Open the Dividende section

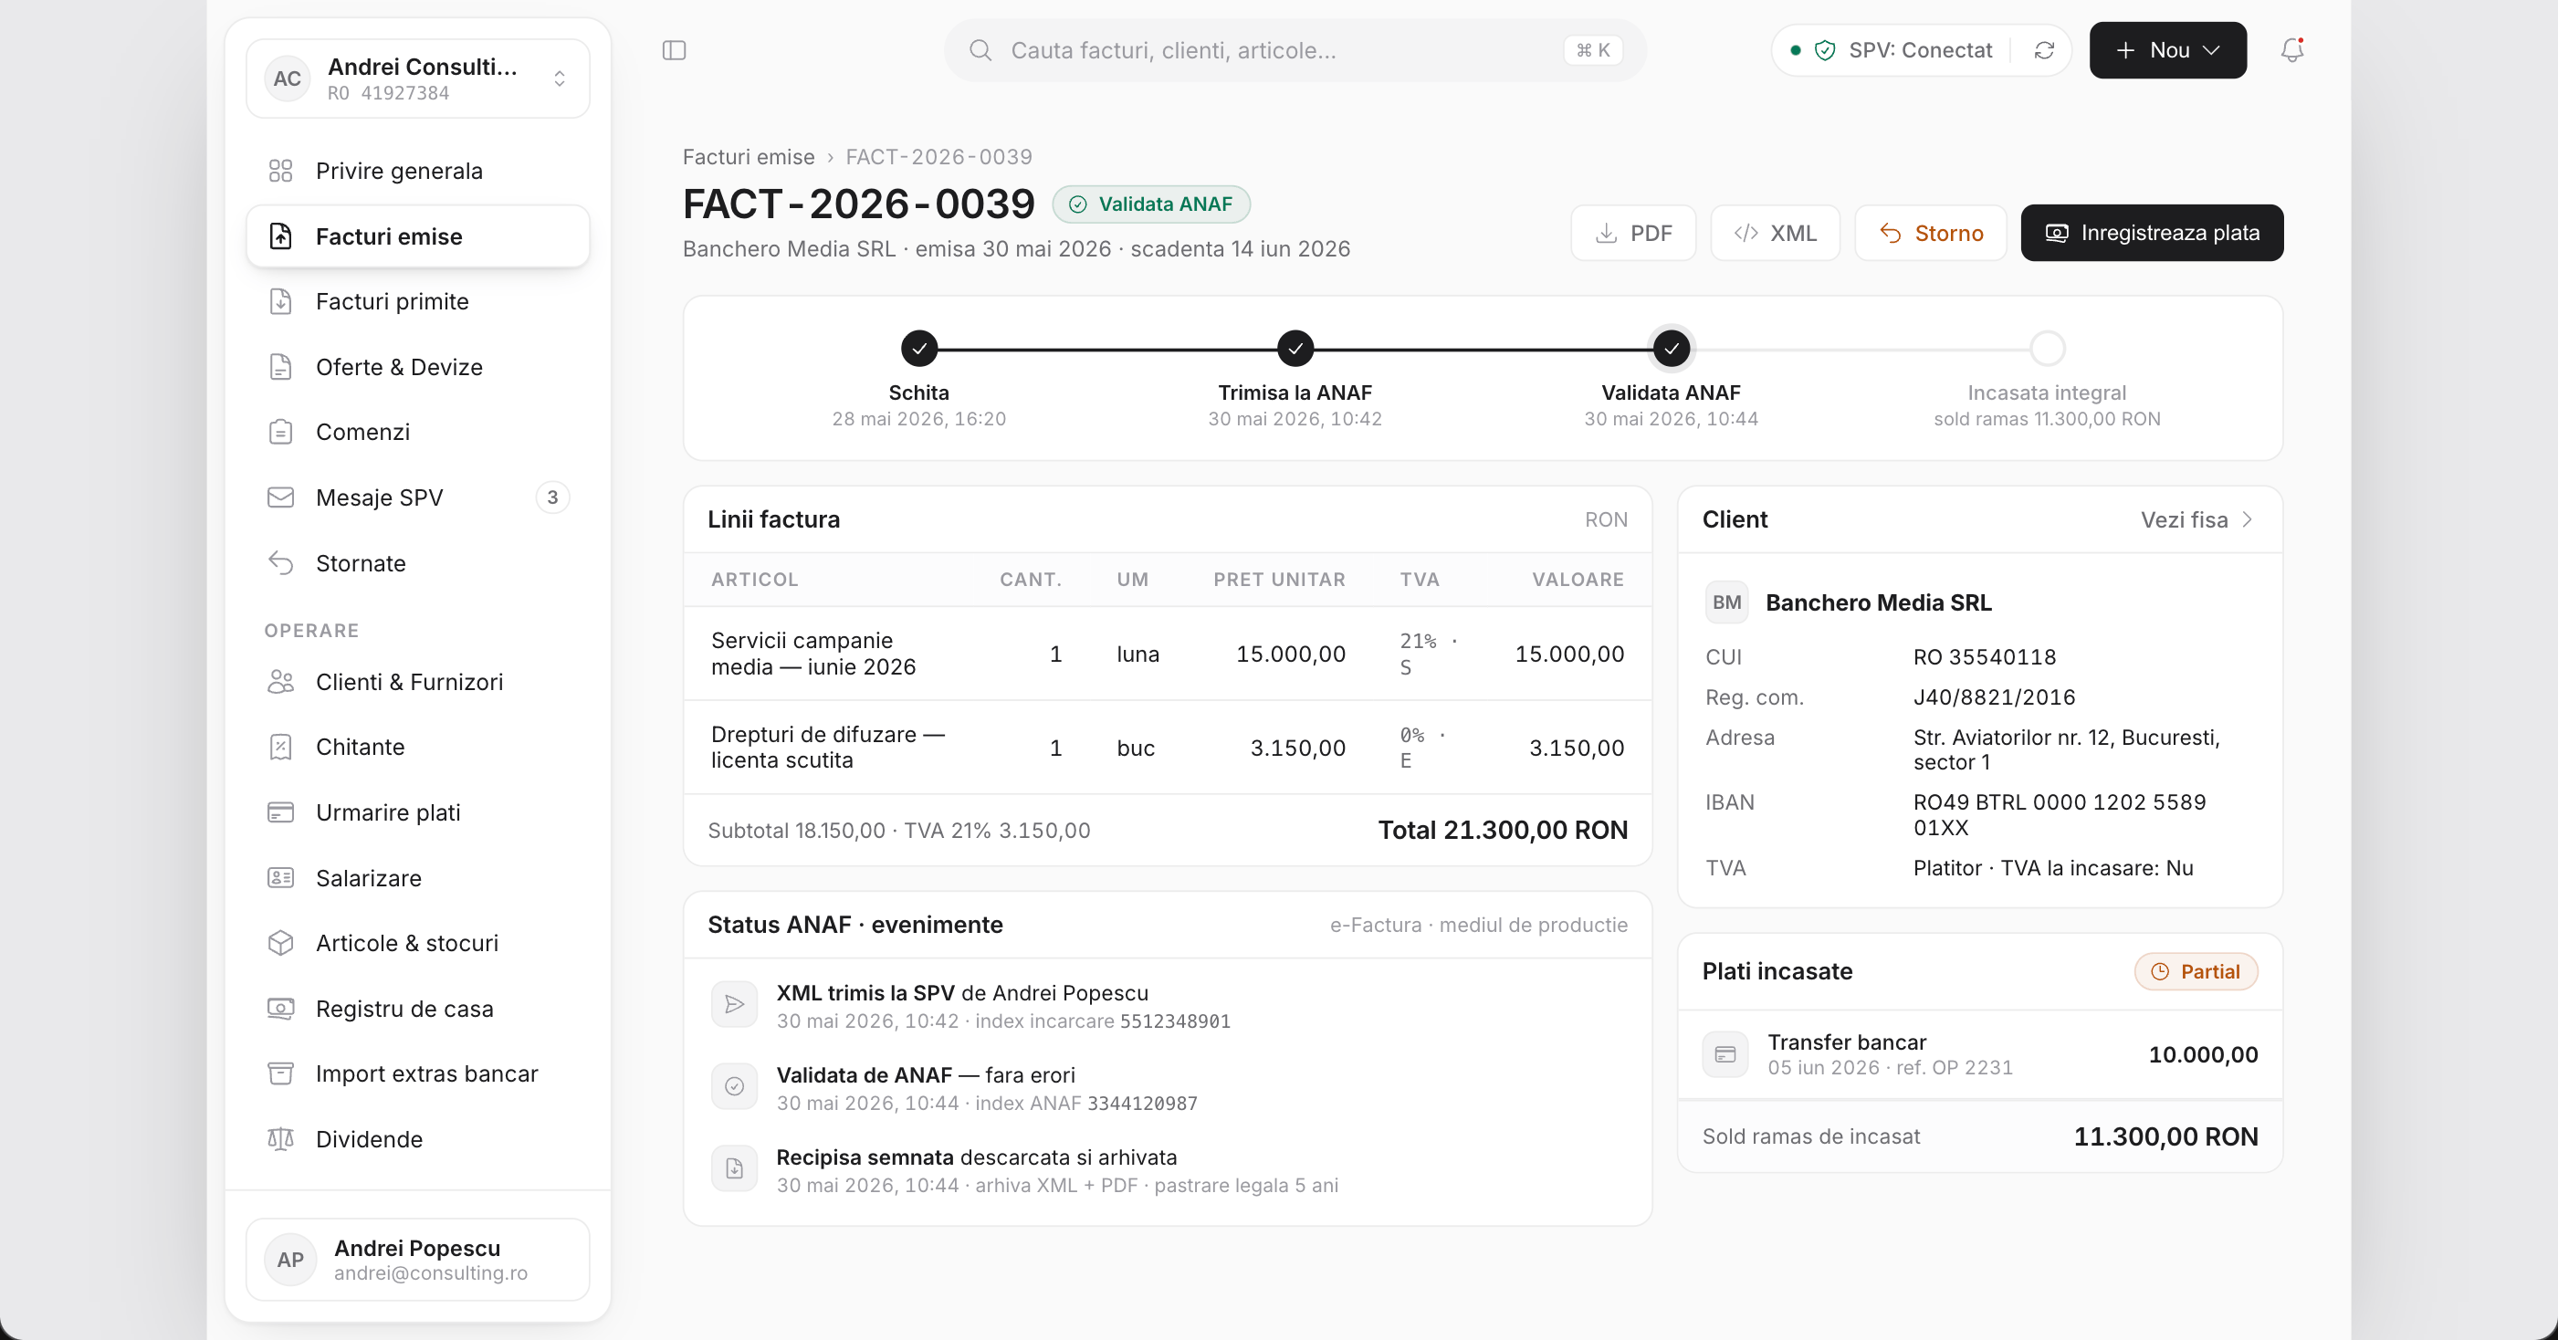click(418, 1139)
